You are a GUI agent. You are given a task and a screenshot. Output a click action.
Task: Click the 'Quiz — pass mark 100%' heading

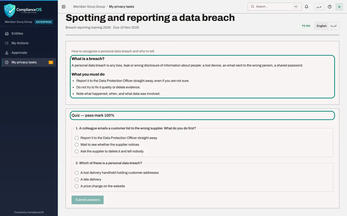pos(93,115)
